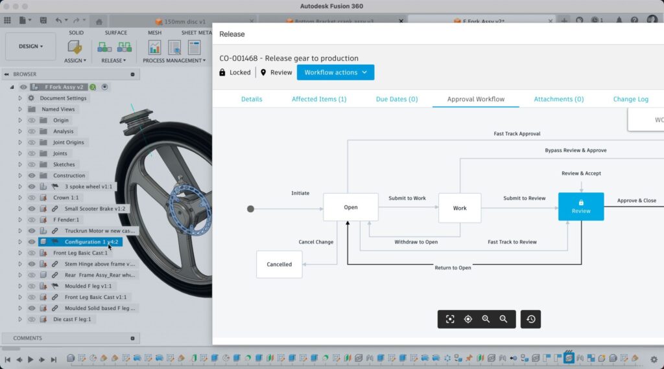Click the fit-to-screen workflow icon

tap(450, 319)
